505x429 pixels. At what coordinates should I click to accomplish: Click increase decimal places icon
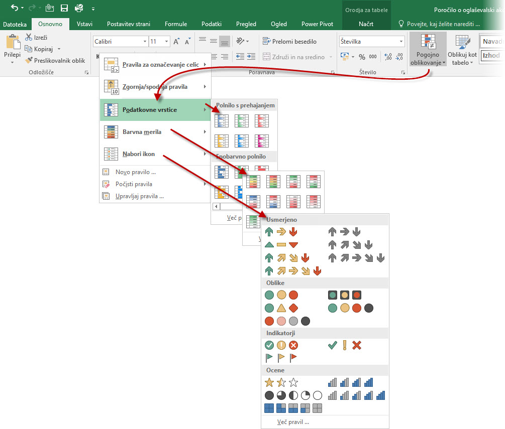tap(388, 57)
